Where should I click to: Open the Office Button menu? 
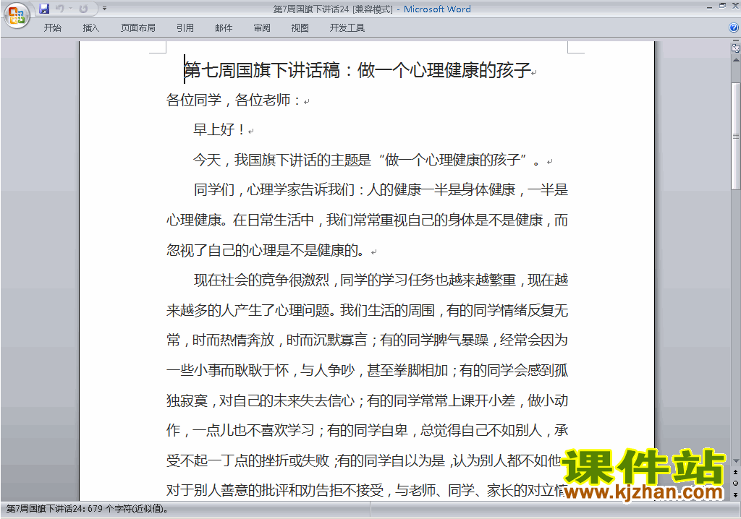tap(17, 16)
